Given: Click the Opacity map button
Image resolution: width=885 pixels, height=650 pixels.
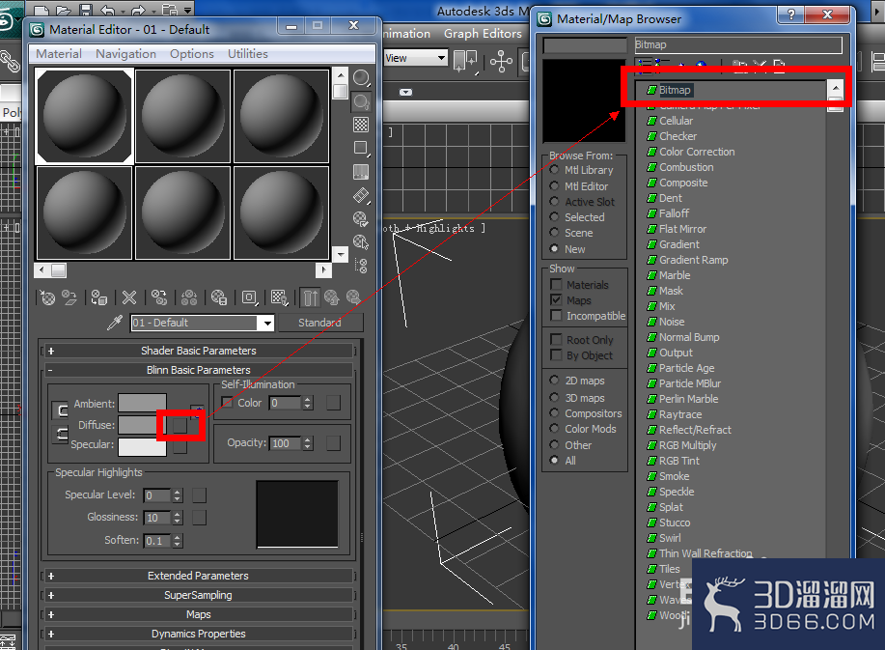Looking at the screenshot, I should tap(334, 443).
